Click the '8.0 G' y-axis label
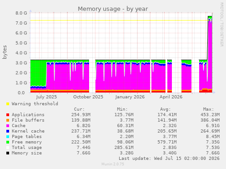226x169 pixels. click(21, 13)
